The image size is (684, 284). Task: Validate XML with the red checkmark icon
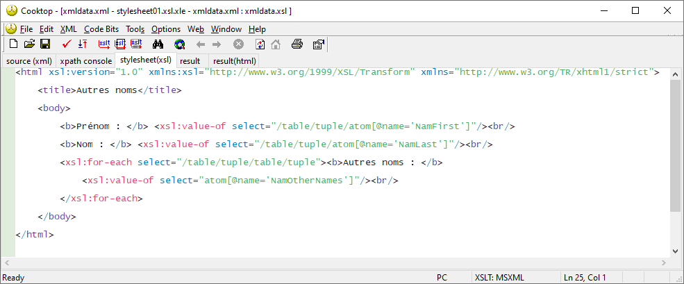(67, 44)
